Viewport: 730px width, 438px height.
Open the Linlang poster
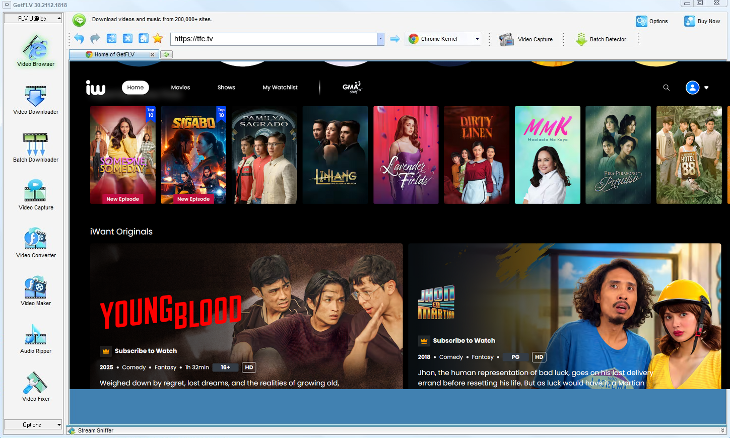pos(335,155)
